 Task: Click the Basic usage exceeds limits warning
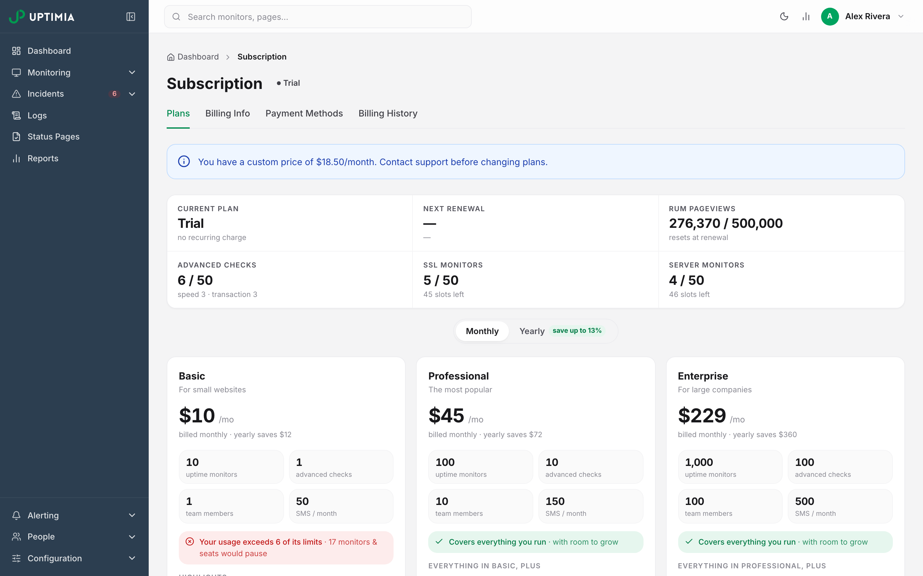point(286,548)
